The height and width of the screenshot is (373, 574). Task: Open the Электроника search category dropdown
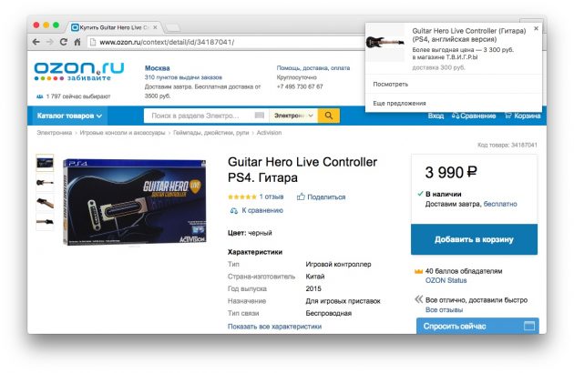tap(293, 116)
